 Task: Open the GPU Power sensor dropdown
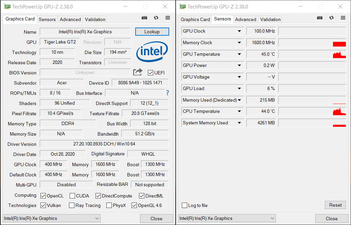pos(239,65)
